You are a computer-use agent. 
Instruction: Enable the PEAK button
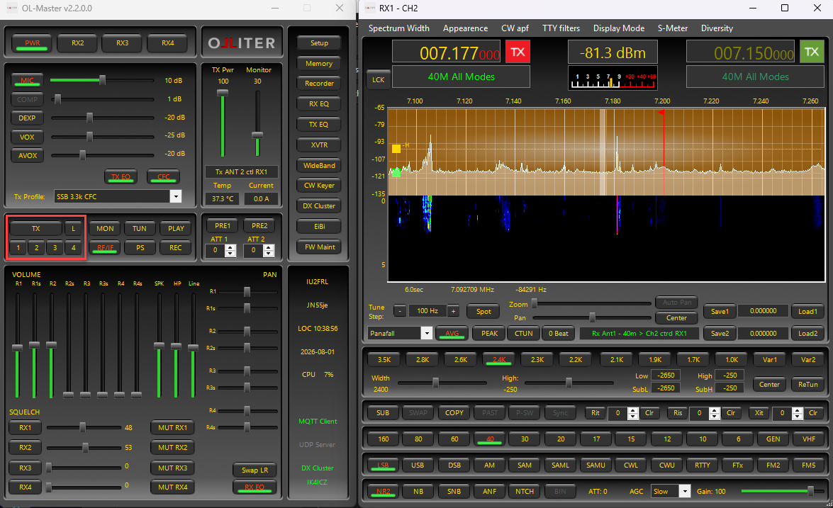pos(489,334)
